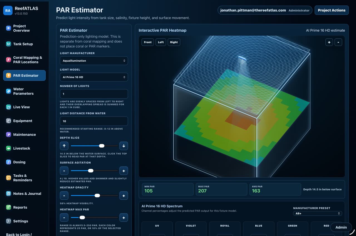Click the light fixture in the 3D view
The height and width of the screenshot is (236, 356).
[x=242, y=59]
